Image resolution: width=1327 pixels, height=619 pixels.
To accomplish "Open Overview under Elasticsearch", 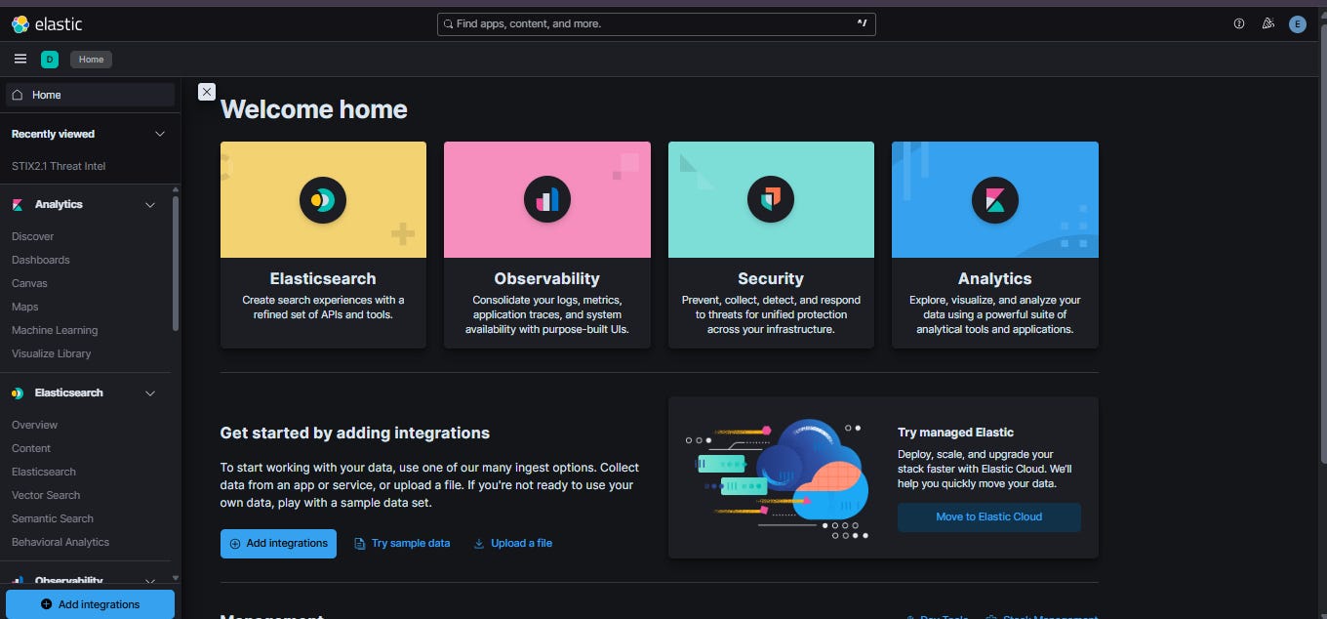I will pos(35,425).
